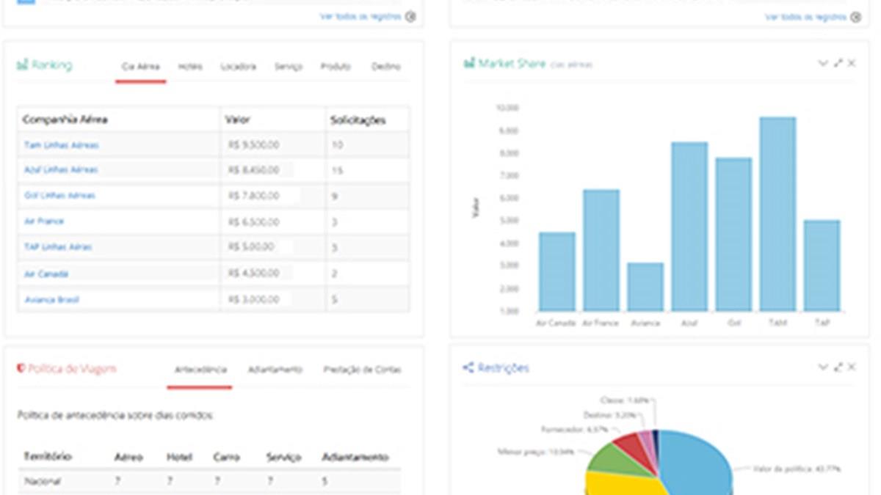Viewport: 881px width, 495px height.
Task: Click the Market Share chart icon
Action: (x=468, y=64)
